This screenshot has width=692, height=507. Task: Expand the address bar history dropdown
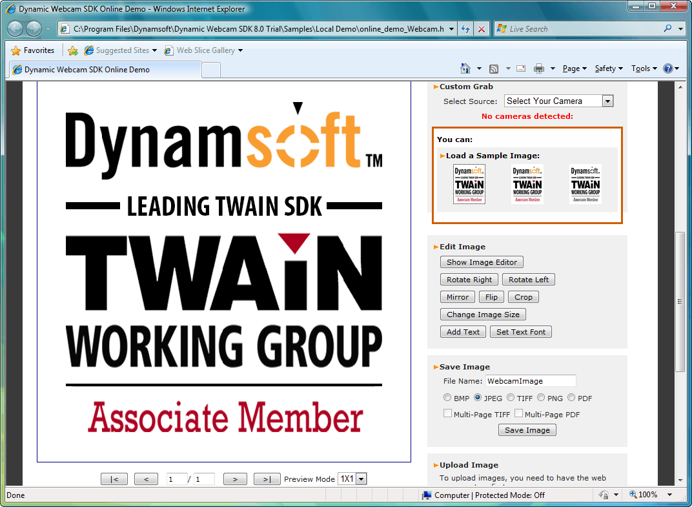click(x=451, y=29)
